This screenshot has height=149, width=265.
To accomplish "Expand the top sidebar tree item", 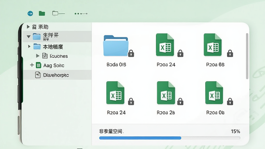I will [x=28, y=27].
